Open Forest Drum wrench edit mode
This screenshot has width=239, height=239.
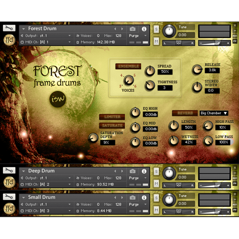click(9, 28)
